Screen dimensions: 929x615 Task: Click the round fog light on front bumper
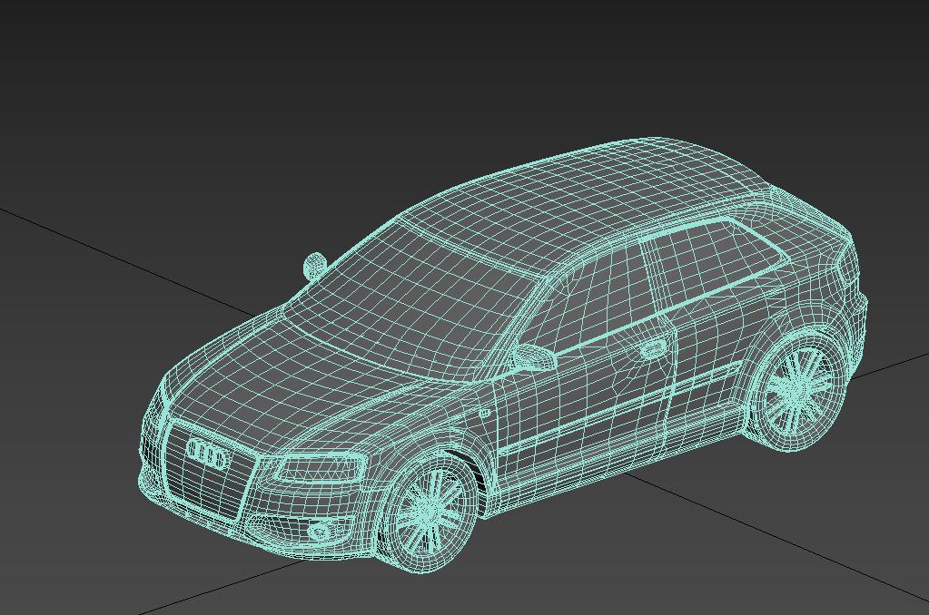pyautogui.click(x=320, y=532)
